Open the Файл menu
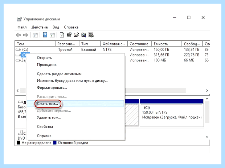 [22, 27]
